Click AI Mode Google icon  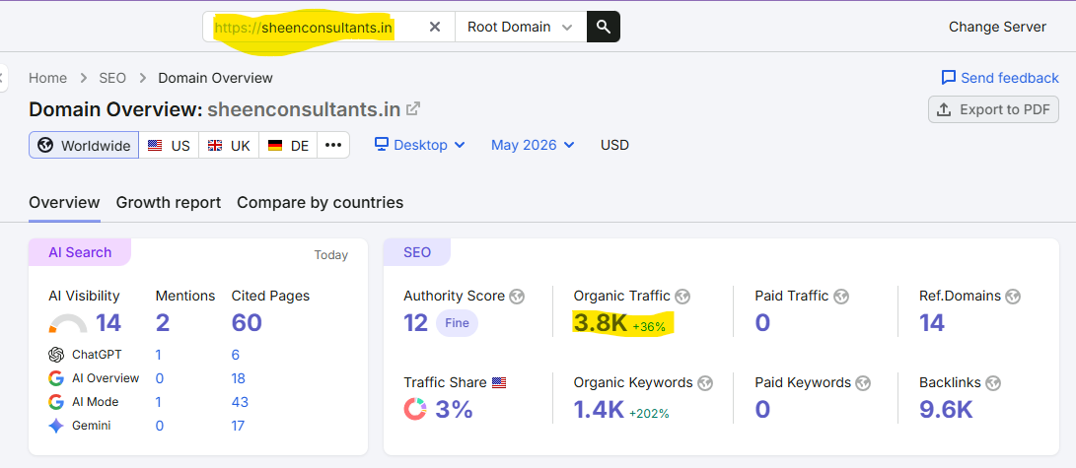(x=56, y=402)
